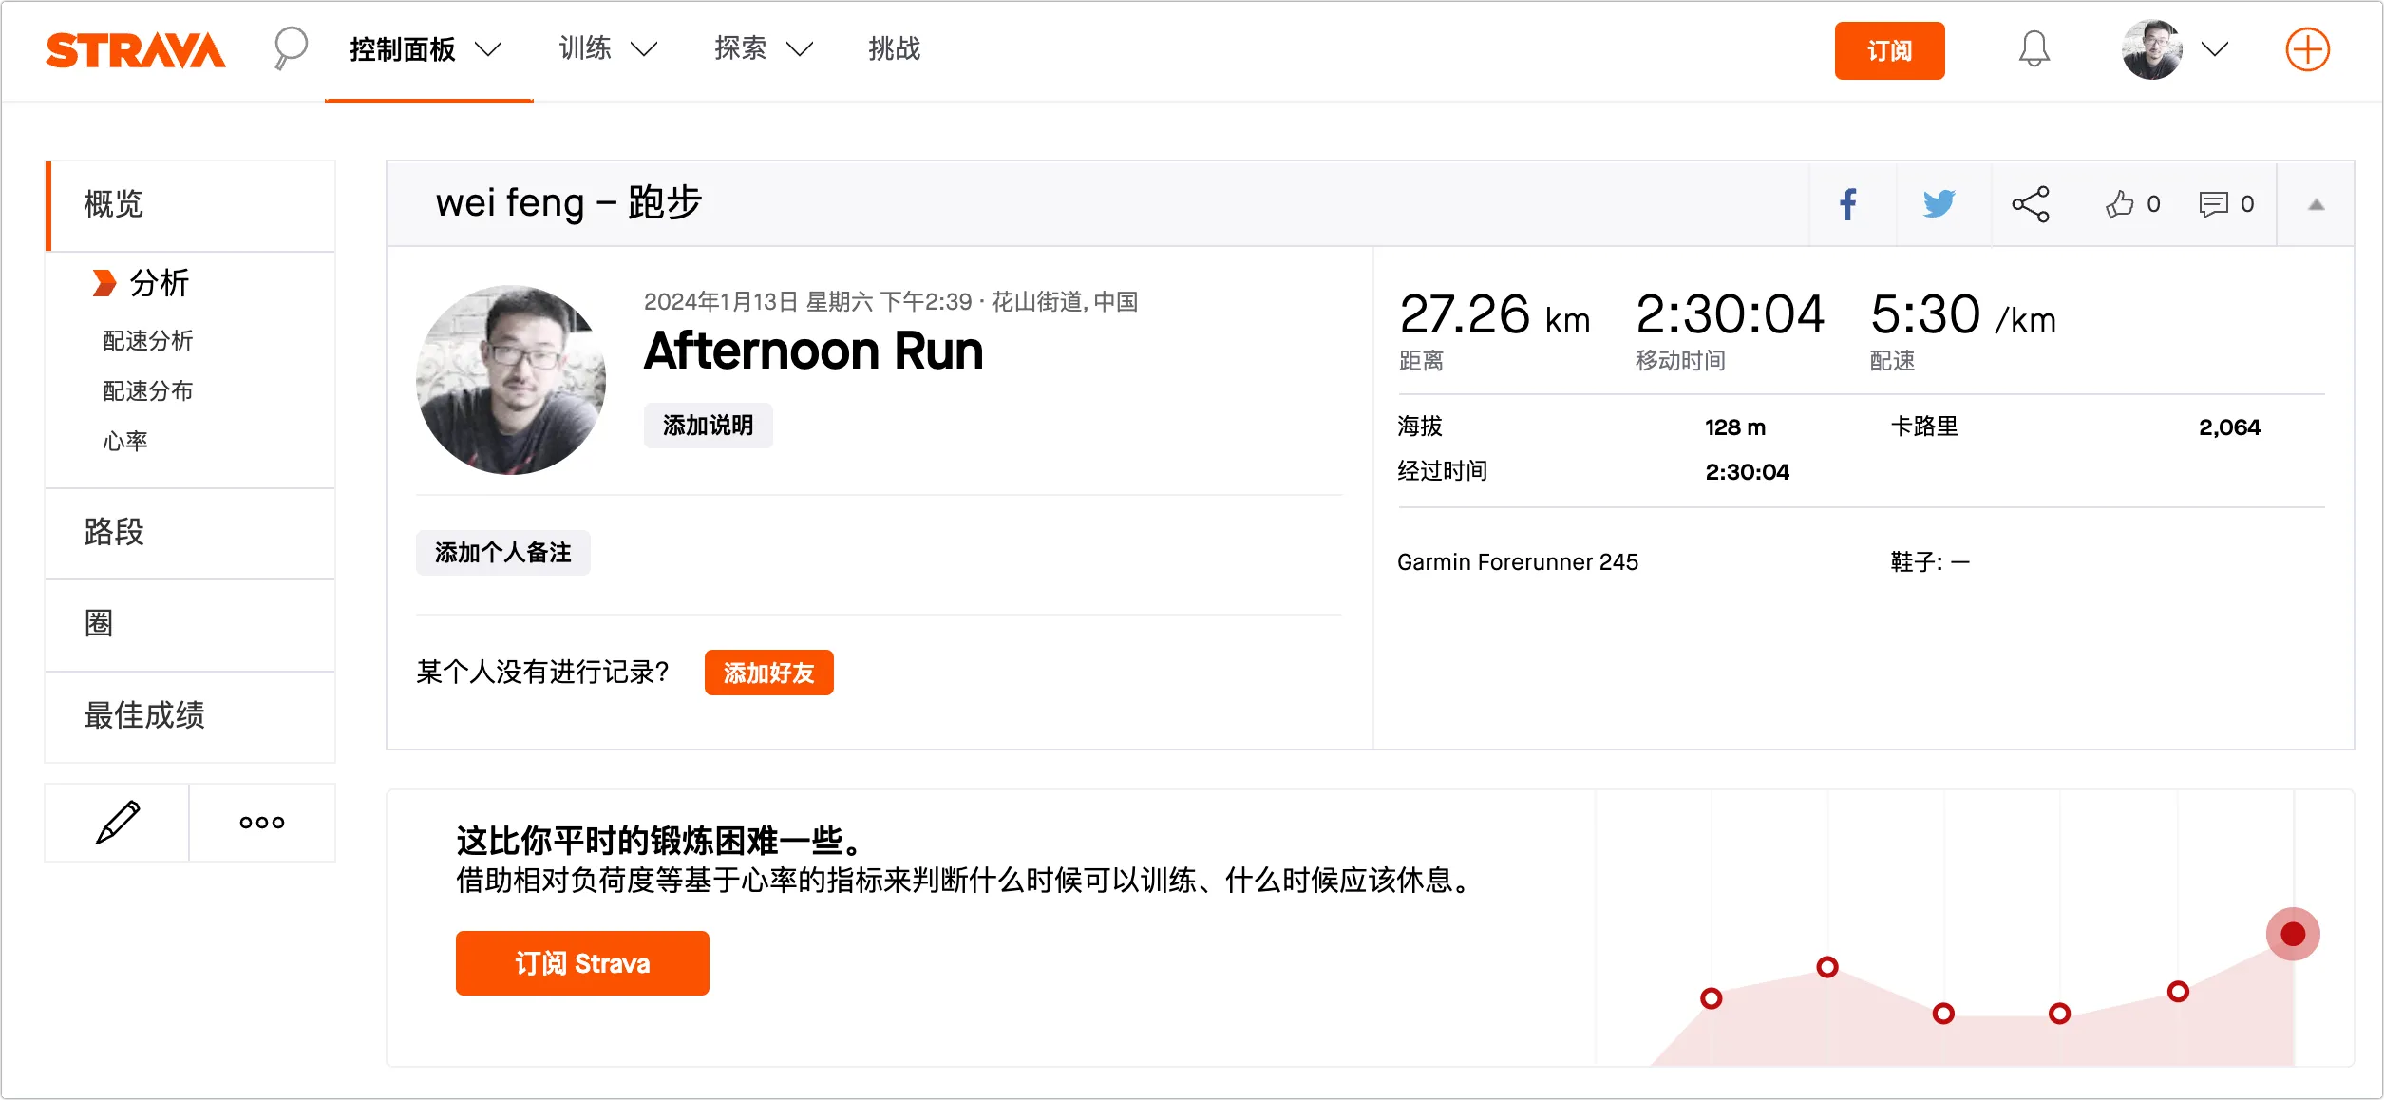This screenshot has width=2384, height=1100.
Task: Open comments via speech bubble icon
Action: point(2213,204)
